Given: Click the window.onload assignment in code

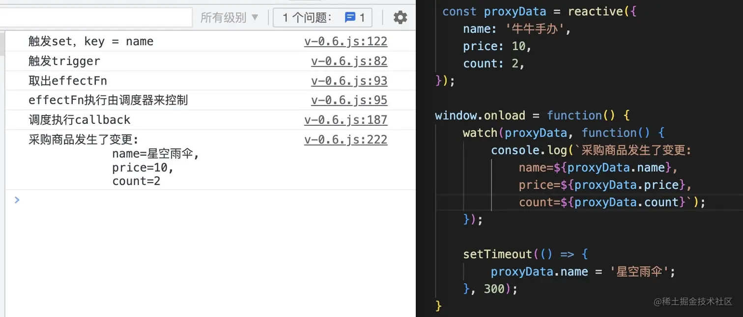Looking at the screenshot, I should tap(480, 115).
